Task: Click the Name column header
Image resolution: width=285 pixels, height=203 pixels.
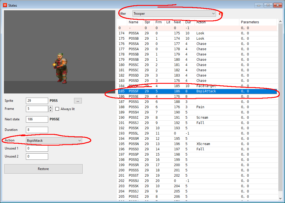Action: point(134,22)
